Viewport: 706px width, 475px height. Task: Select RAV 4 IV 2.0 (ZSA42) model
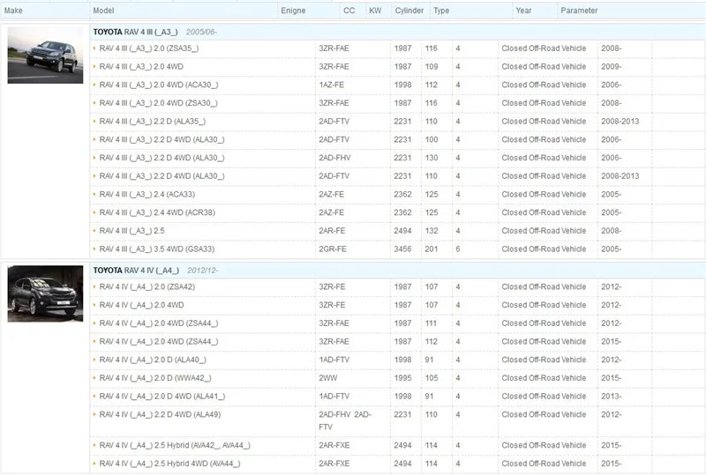point(147,286)
